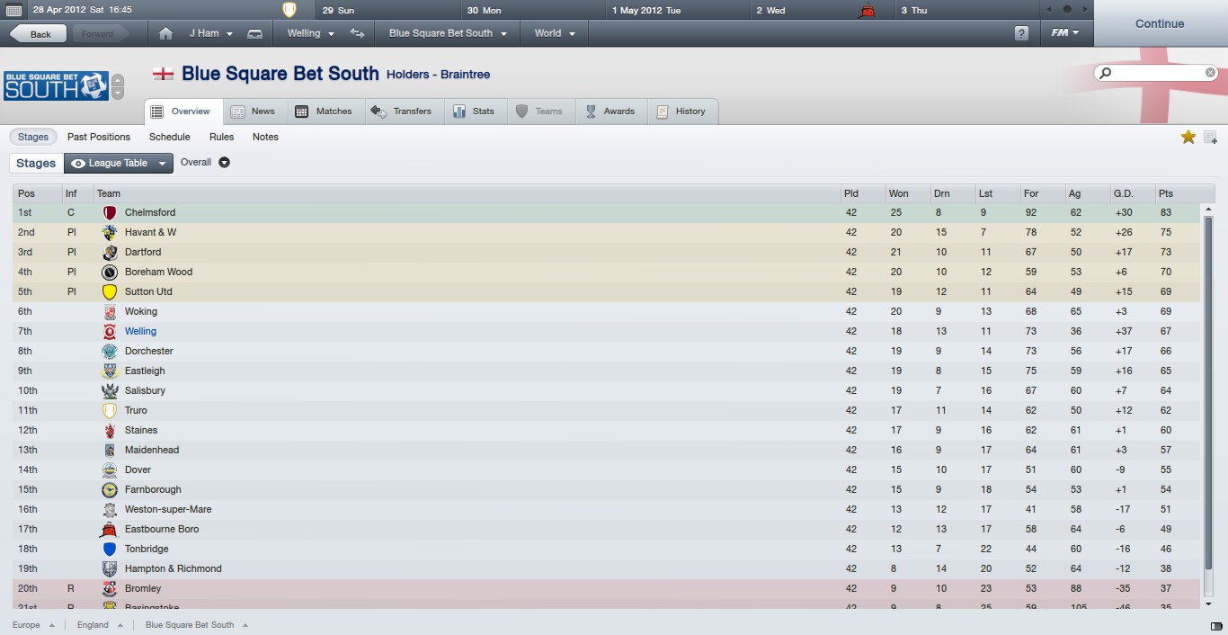Image resolution: width=1228 pixels, height=635 pixels.
Task: Open the FM menu dropdown
Action: [1065, 33]
